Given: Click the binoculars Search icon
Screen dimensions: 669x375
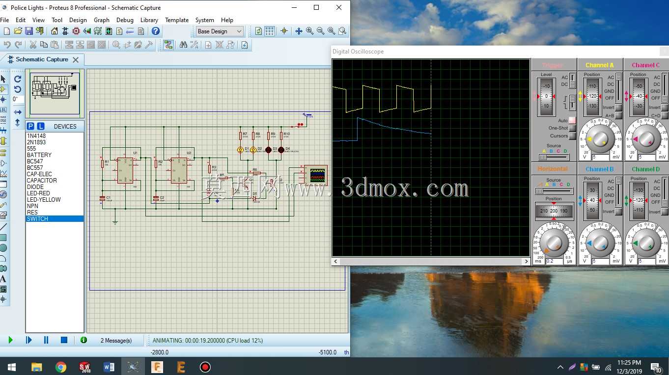Looking at the screenshot, I should 183,45.
